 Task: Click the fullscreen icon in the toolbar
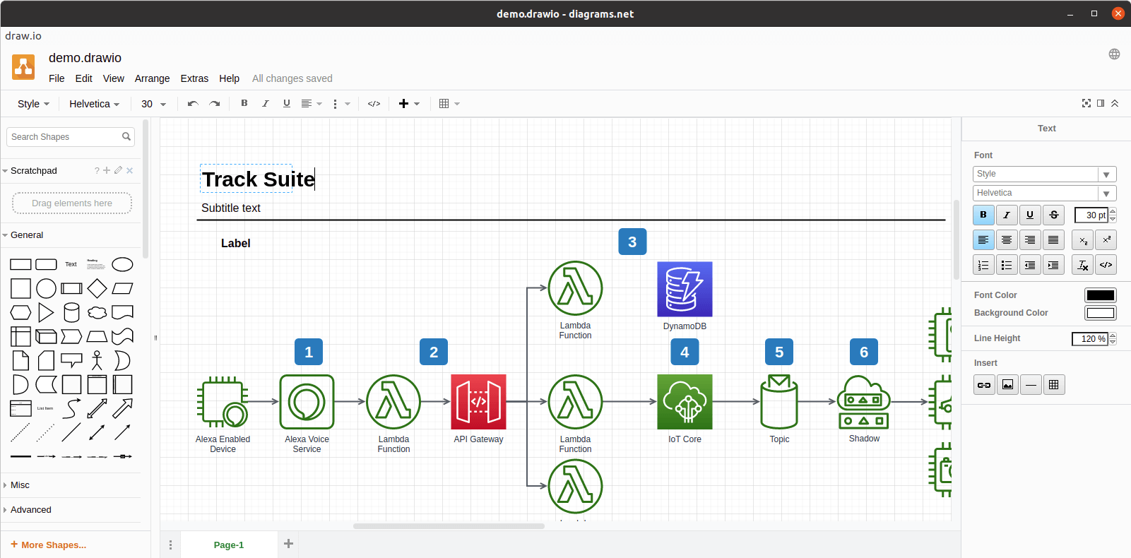pos(1086,103)
